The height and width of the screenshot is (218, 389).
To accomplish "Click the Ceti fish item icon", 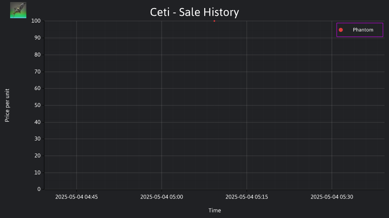I will click(x=18, y=10).
